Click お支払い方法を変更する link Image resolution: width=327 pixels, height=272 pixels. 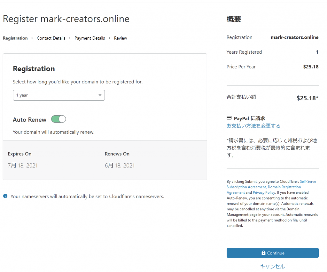click(253, 126)
